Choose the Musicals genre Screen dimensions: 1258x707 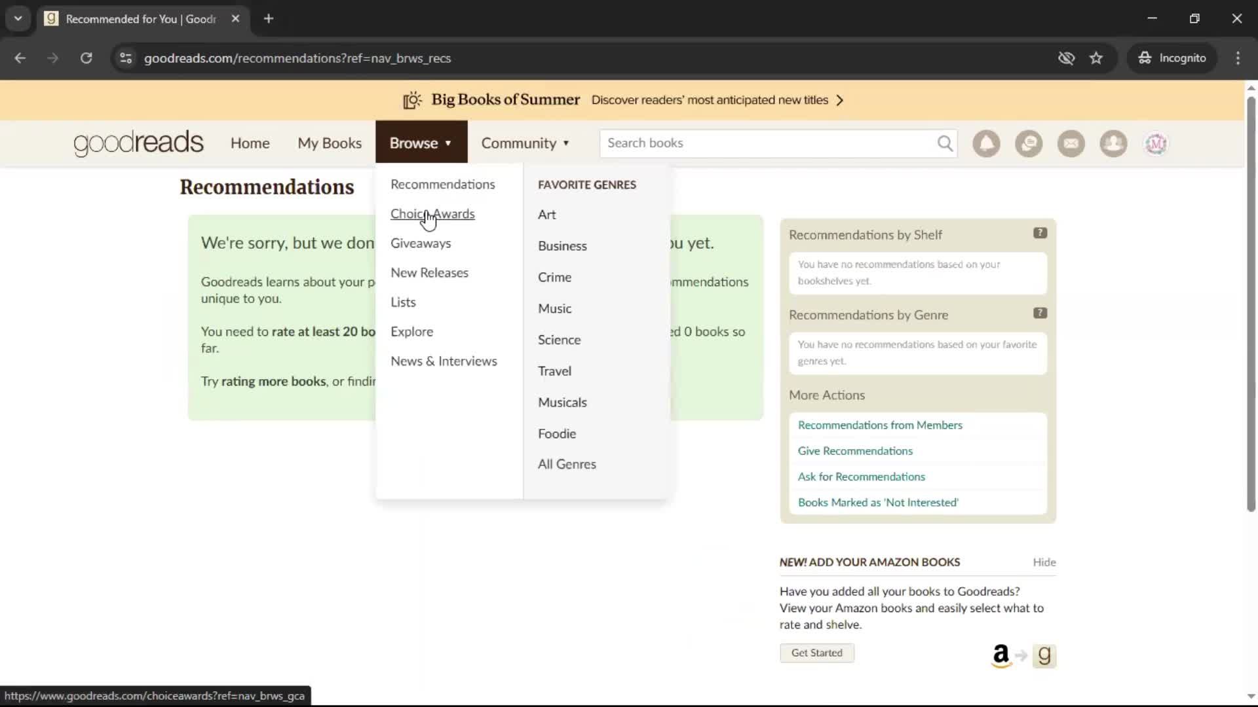(562, 403)
